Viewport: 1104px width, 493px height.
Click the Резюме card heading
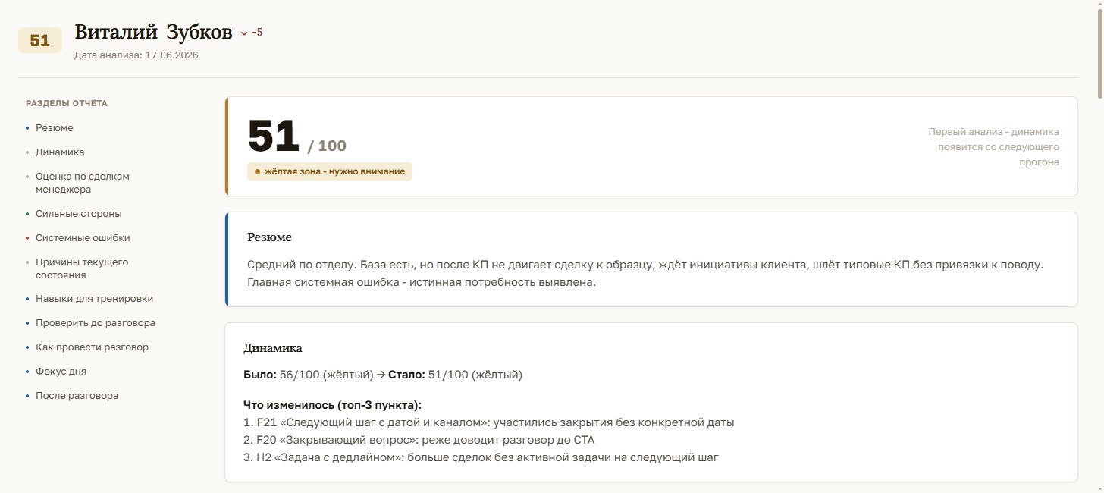tap(269, 237)
